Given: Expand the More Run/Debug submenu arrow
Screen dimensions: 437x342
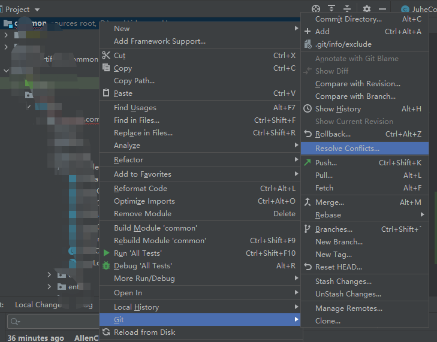Looking at the screenshot, I should [296, 278].
